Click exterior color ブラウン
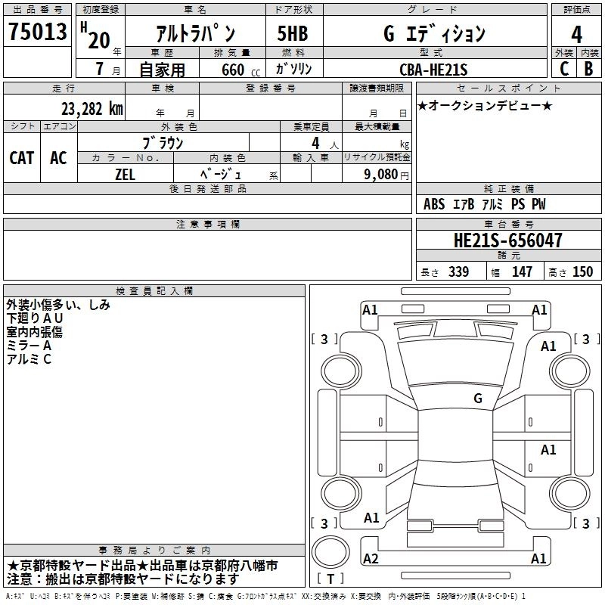605x605 pixels. tap(163, 143)
